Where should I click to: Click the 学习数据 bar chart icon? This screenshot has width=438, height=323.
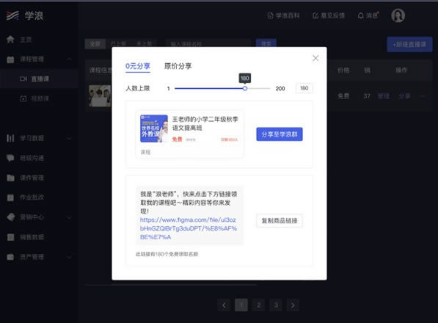10,138
